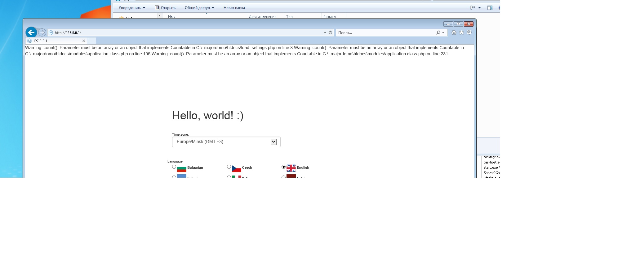The height and width of the screenshot is (267, 640).
Task: Open the browser settings gear
Action: point(469,32)
